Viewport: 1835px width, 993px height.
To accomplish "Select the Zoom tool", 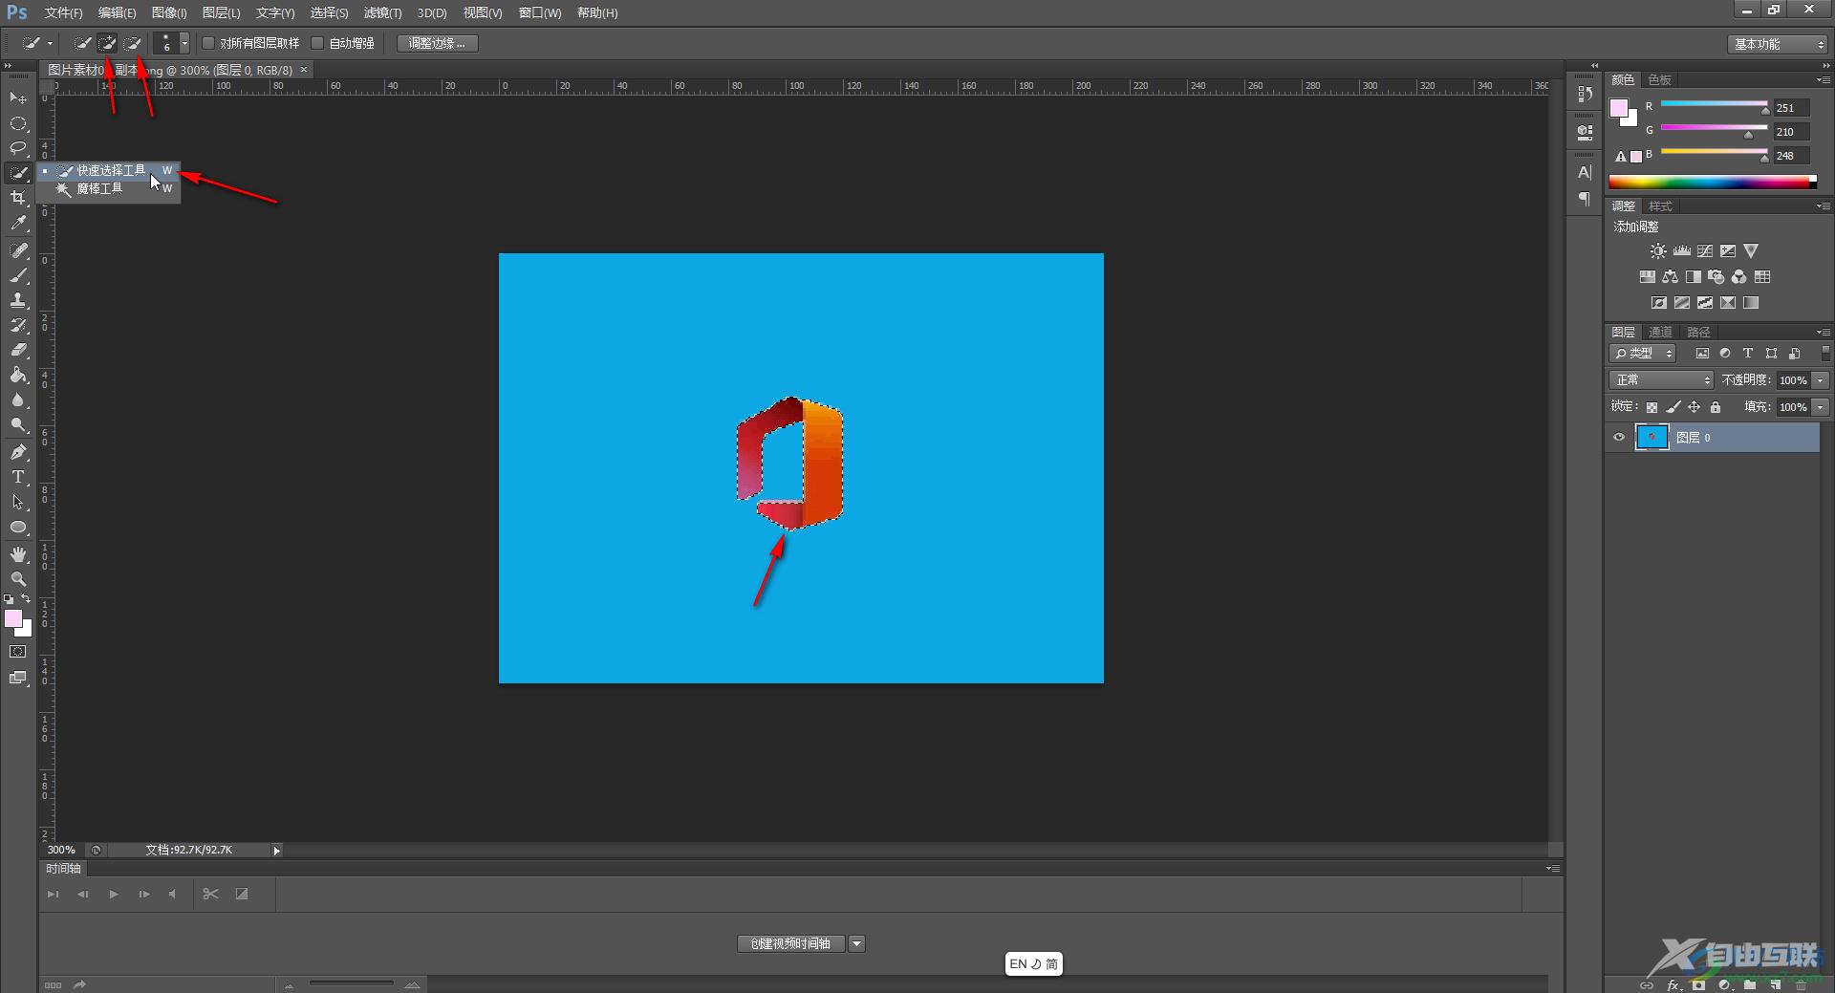I will [x=18, y=579].
